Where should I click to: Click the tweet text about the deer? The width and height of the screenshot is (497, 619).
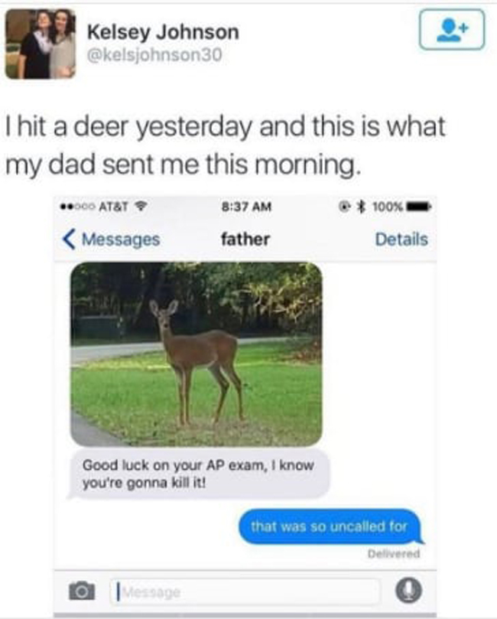(226, 145)
